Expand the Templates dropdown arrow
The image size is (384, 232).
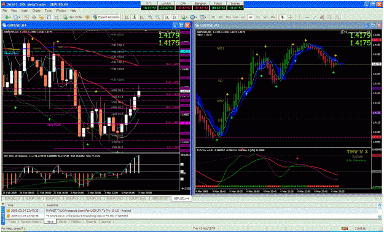(206, 17)
